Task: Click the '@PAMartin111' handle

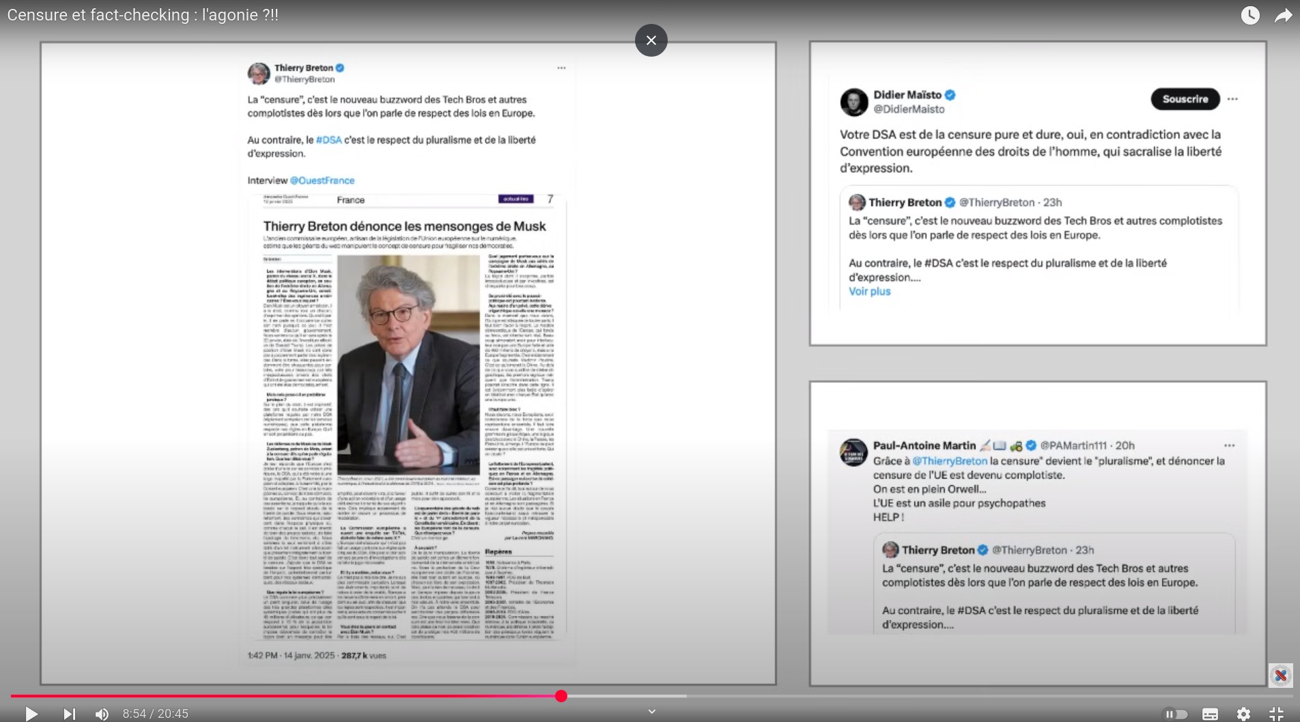Action: [x=1073, y=445]
